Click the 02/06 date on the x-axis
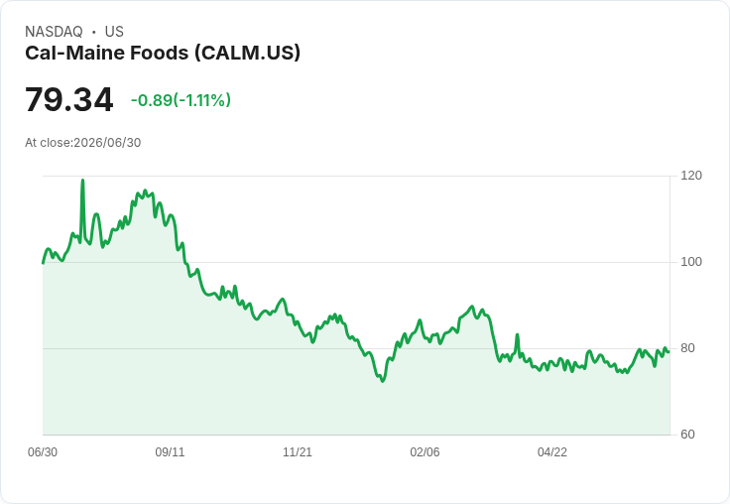 click(x=425, y=451)
